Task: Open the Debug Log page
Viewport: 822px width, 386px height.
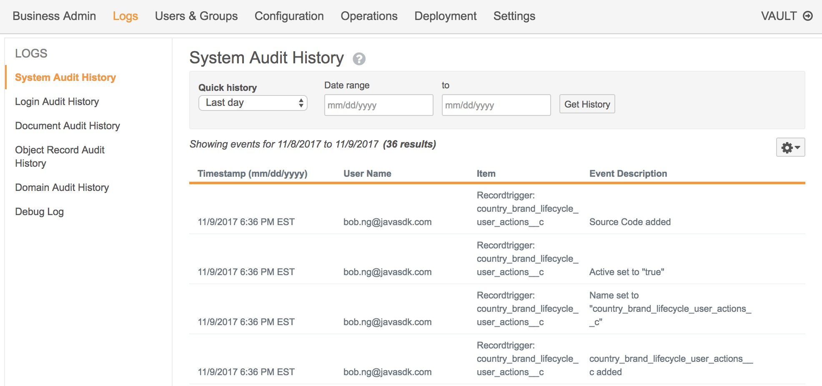Action: coord(39,211)
